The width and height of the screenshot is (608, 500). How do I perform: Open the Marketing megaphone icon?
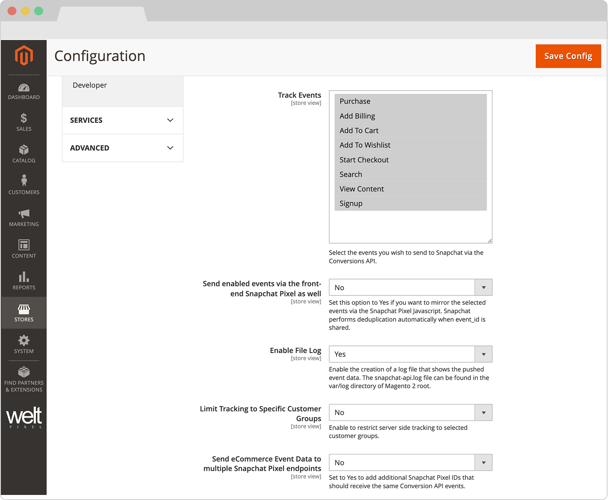[x=24, y=213]
